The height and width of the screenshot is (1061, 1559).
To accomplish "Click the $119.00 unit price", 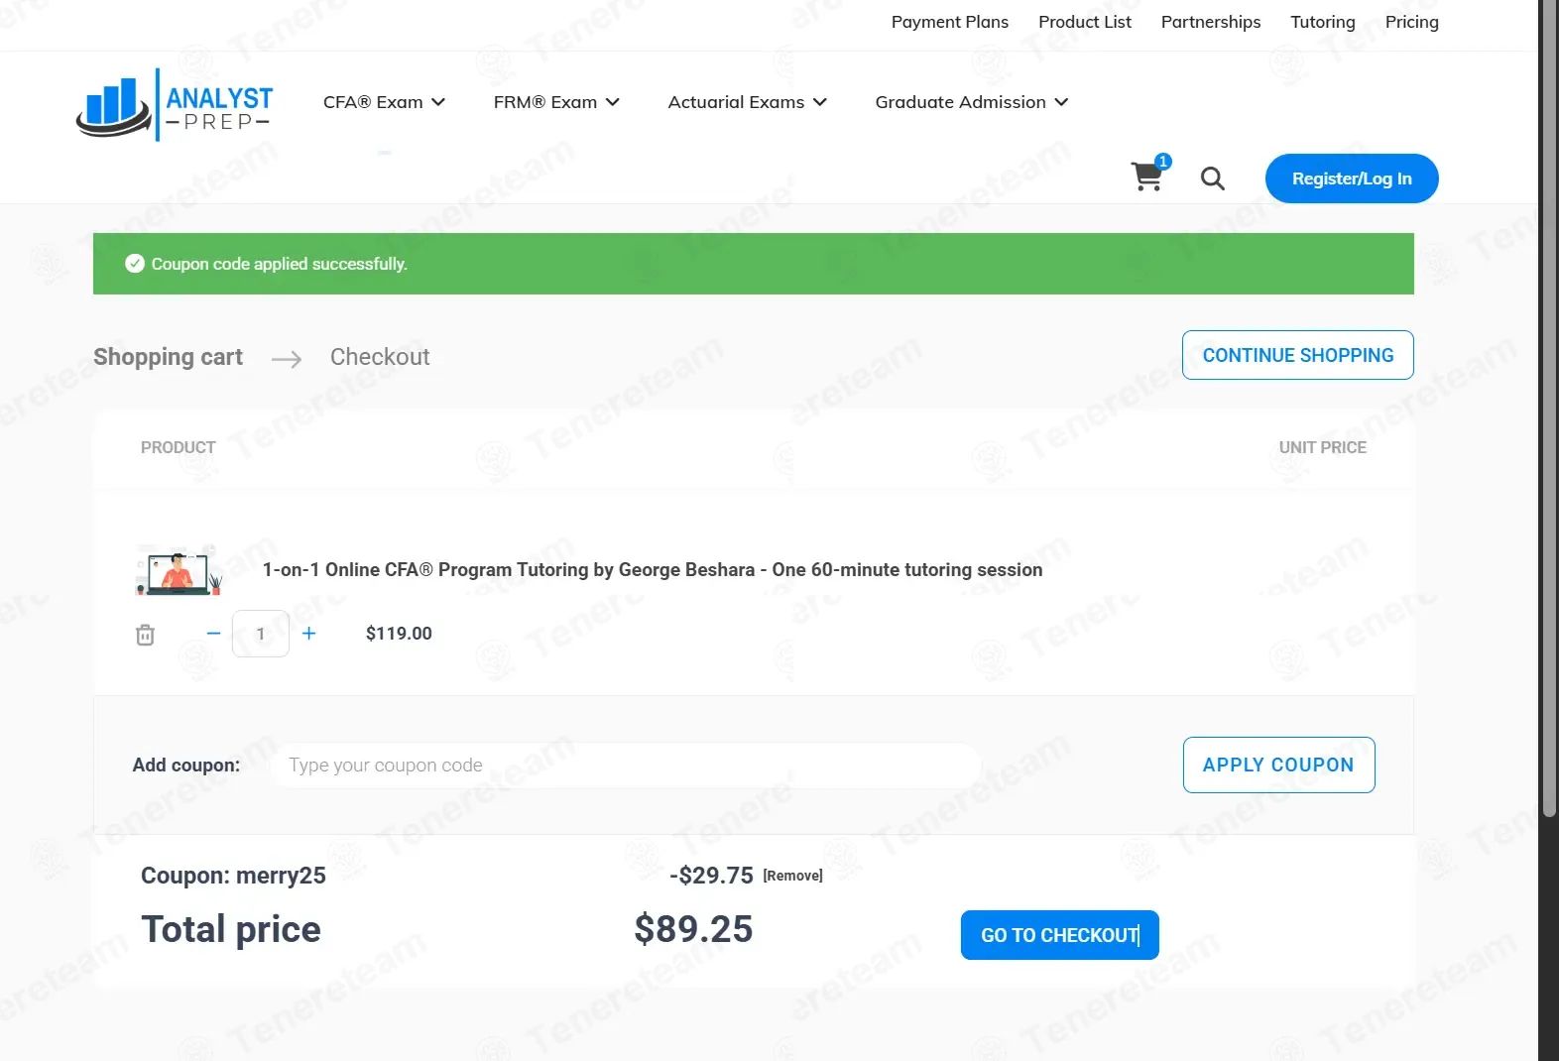I will click(399, 634).
